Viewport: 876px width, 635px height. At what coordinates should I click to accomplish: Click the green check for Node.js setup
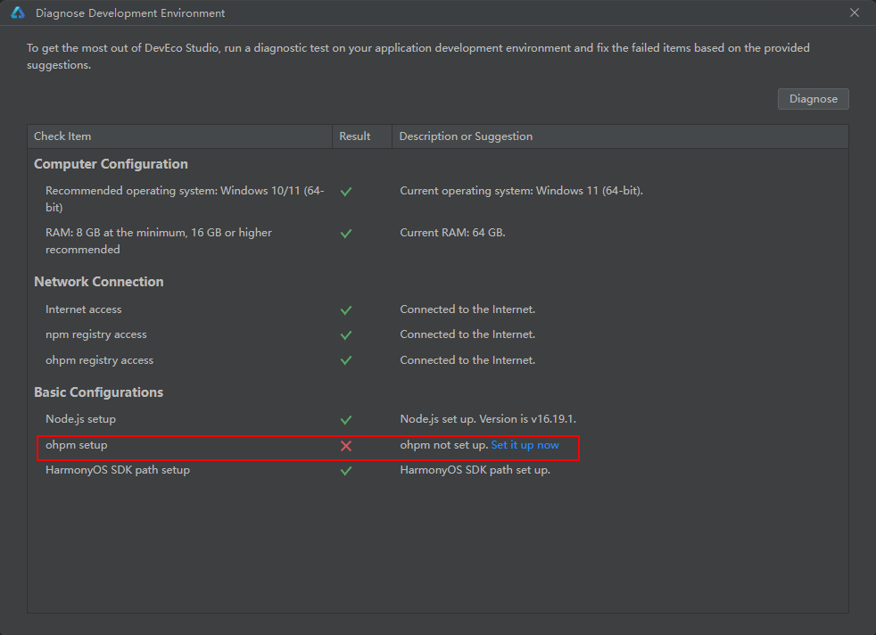[x=346, y=419]
